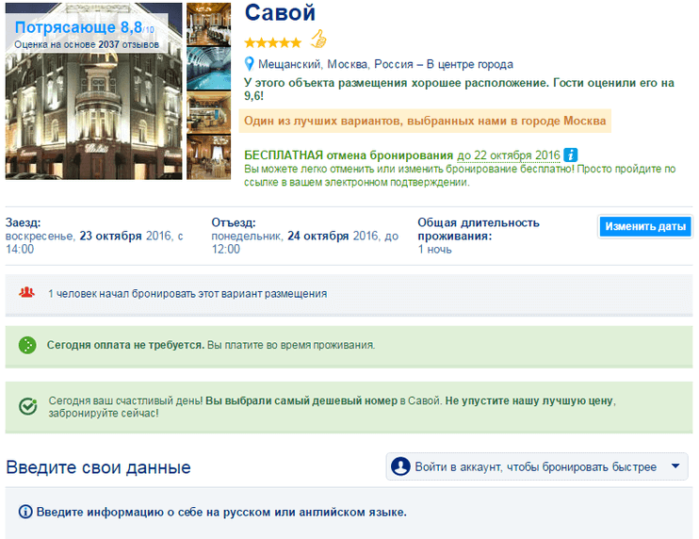Click the thumbs-up icon next to the stars
Image resolution: width=699 pixels, height=539 pixels.
(318, 41)
